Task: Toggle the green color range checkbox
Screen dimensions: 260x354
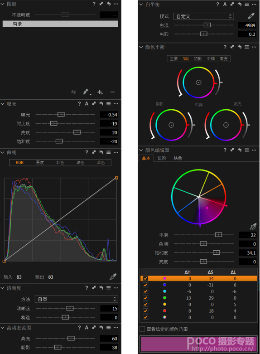Action: (145, 298)
